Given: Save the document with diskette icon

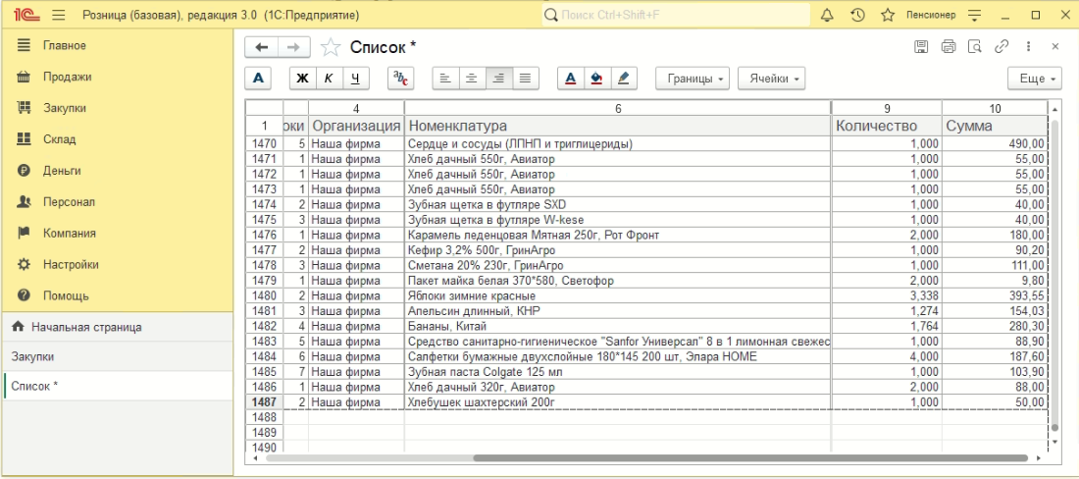Looking at the screenshot, I should 921,47.
